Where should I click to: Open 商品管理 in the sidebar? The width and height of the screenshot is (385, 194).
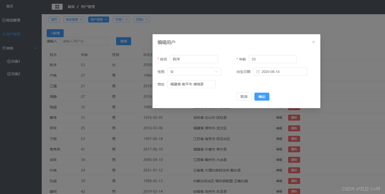(21, 20)
